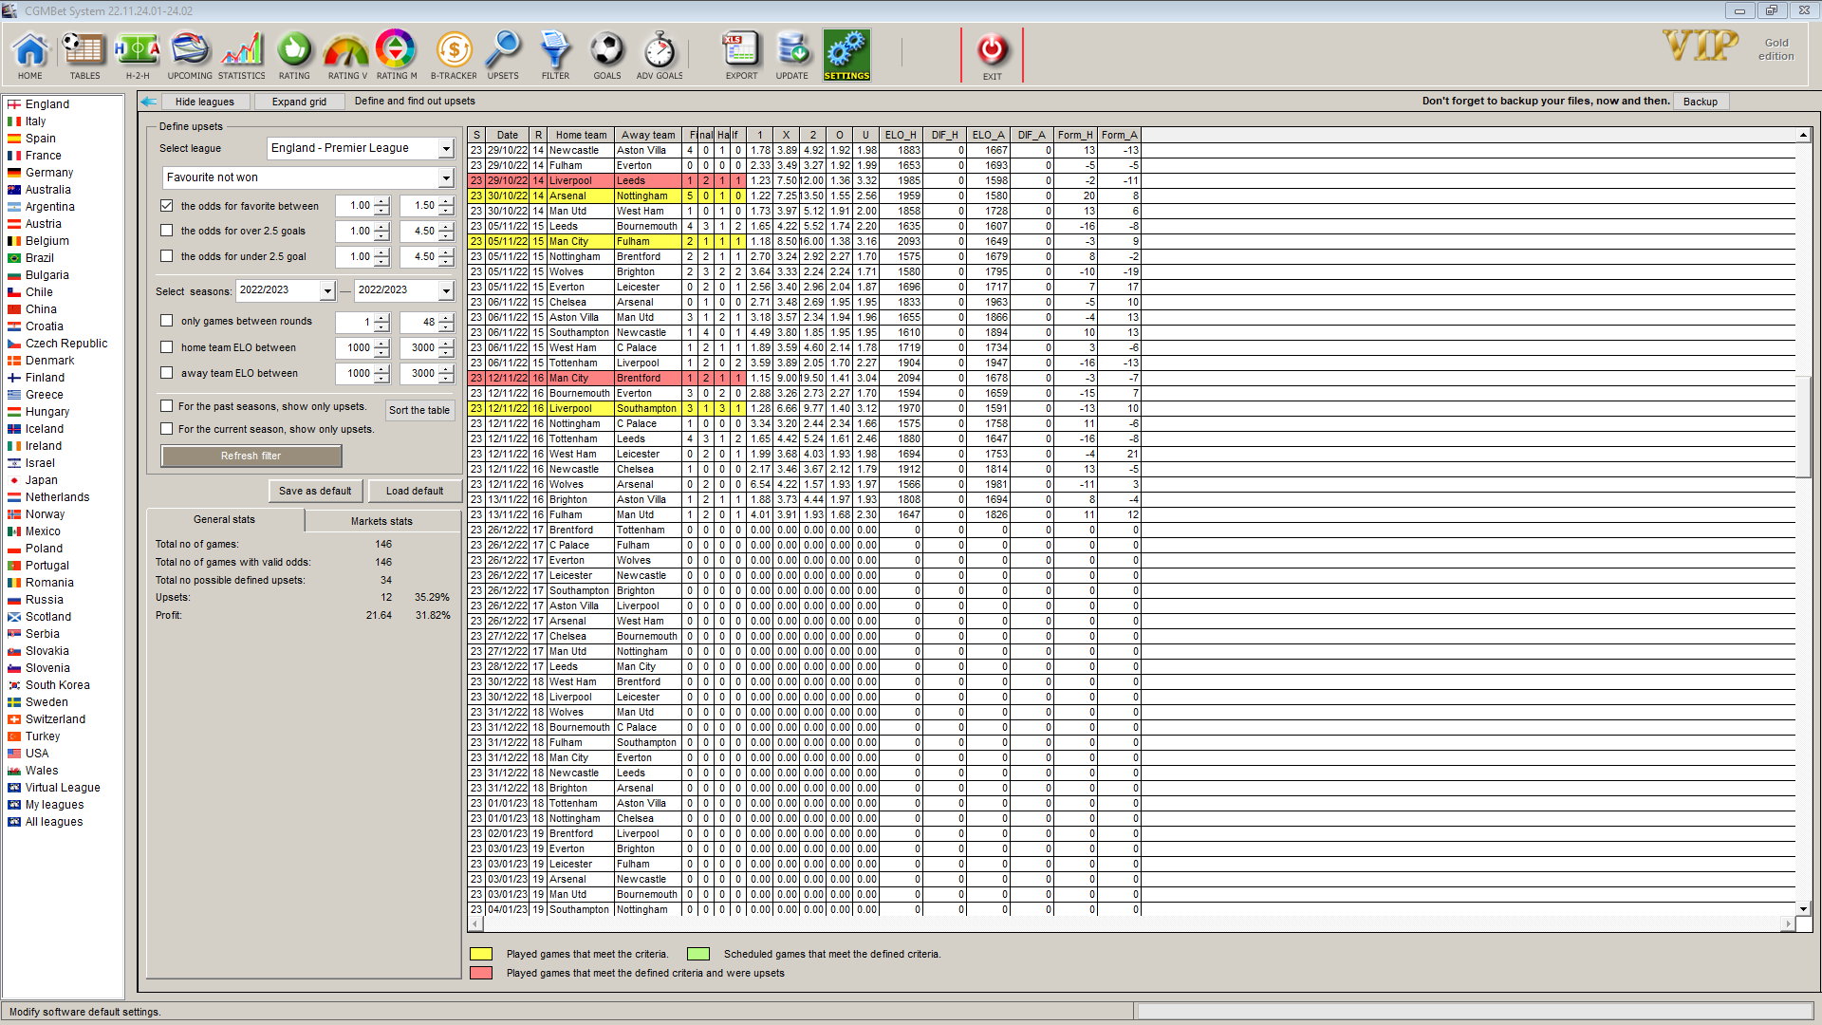
Task: Open the Favourite not won dropdown
Action: 445,178
